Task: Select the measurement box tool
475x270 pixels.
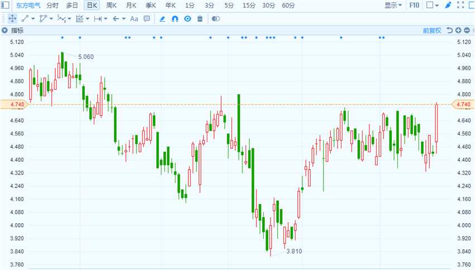Action: pos(79,19)
